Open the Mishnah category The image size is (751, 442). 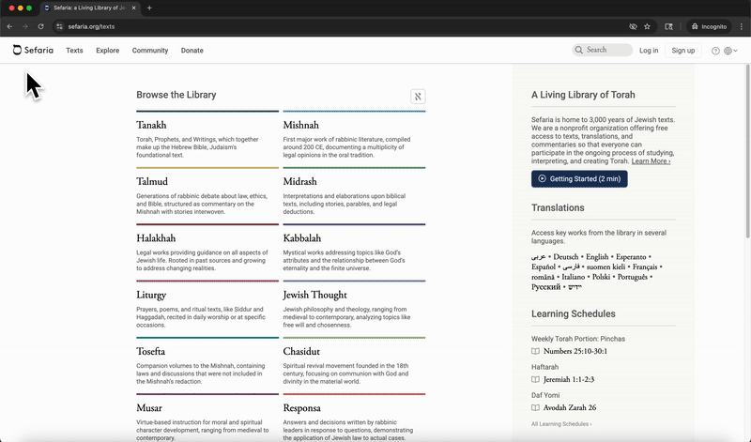tap(300, 125)
